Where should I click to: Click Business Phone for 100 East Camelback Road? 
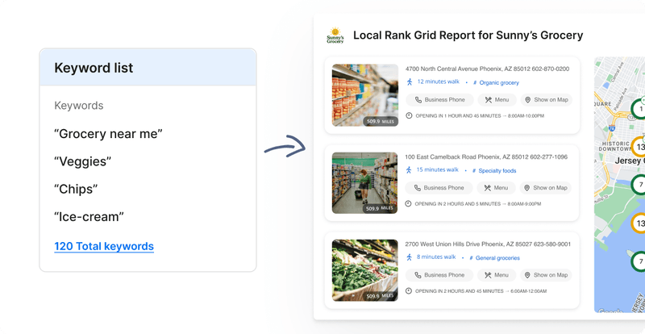tap(439, 188)
